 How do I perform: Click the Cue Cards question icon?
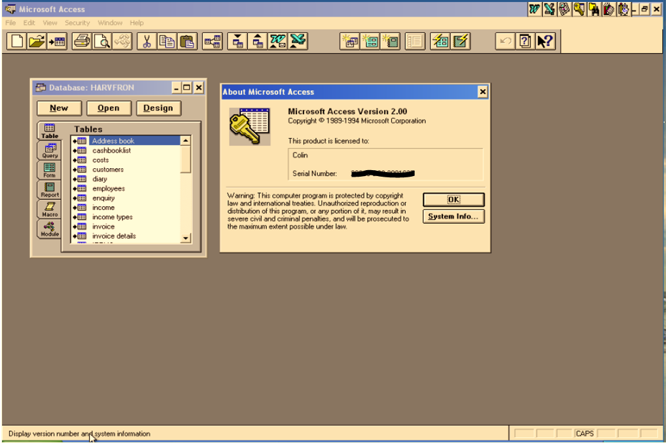point(525,41)
